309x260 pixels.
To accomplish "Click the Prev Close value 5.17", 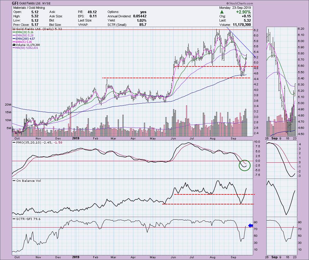I will coord(35,25).
